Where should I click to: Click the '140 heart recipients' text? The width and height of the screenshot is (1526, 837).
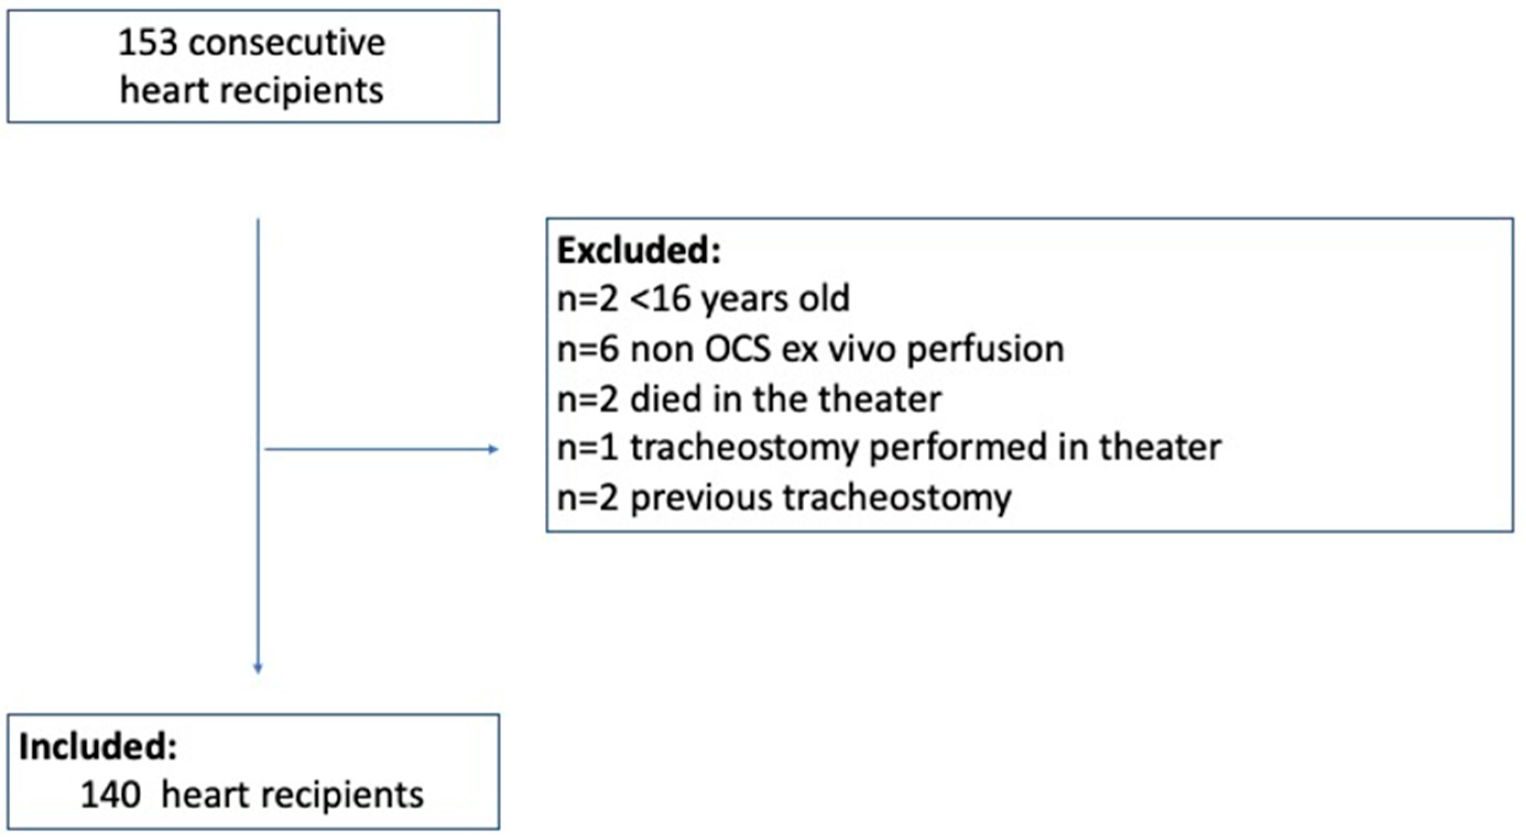pos(252,795)
